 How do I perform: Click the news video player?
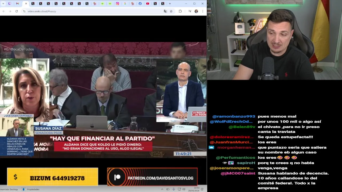click(103, 100)
